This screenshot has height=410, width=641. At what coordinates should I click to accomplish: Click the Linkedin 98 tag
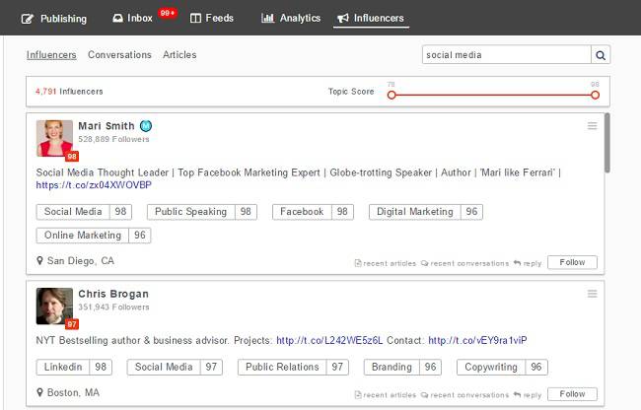[x=74, y=367]
